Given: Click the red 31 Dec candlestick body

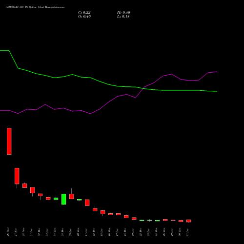Looking at the screenshot, I should [x=189, y=221].
